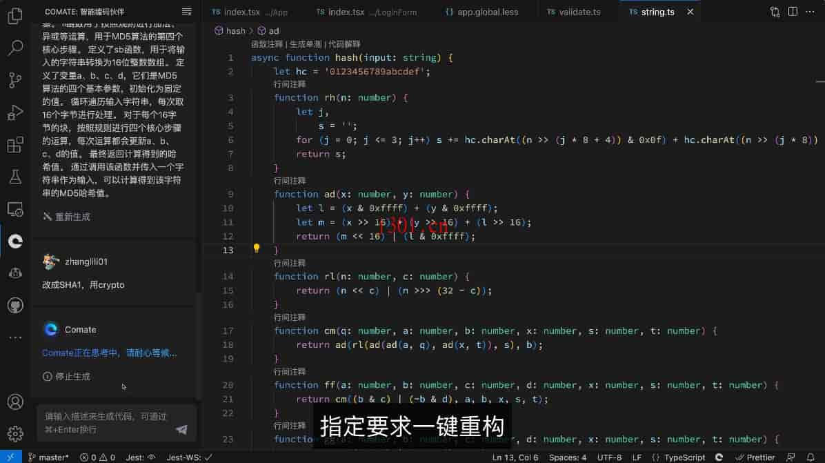Open the Explorer view in activity bar
Image resolution: width=825 pixels, height=463 pixels.
coord(14,16)
